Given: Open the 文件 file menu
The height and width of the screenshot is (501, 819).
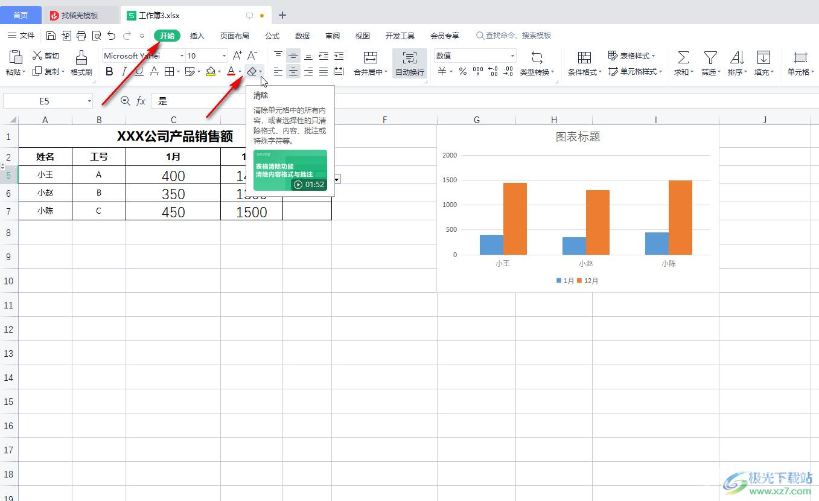Looking at the screenshot, I should pyautogui.click(x=21, y=36).
